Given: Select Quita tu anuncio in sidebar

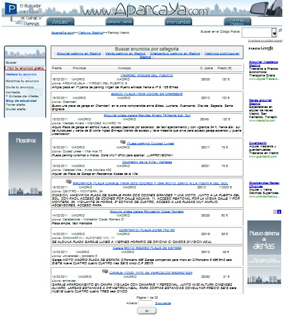Looking at the screenshot, I should (x=20, y=87).
